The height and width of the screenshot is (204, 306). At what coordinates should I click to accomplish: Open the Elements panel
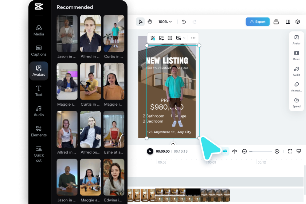click(x=39, y=132)
